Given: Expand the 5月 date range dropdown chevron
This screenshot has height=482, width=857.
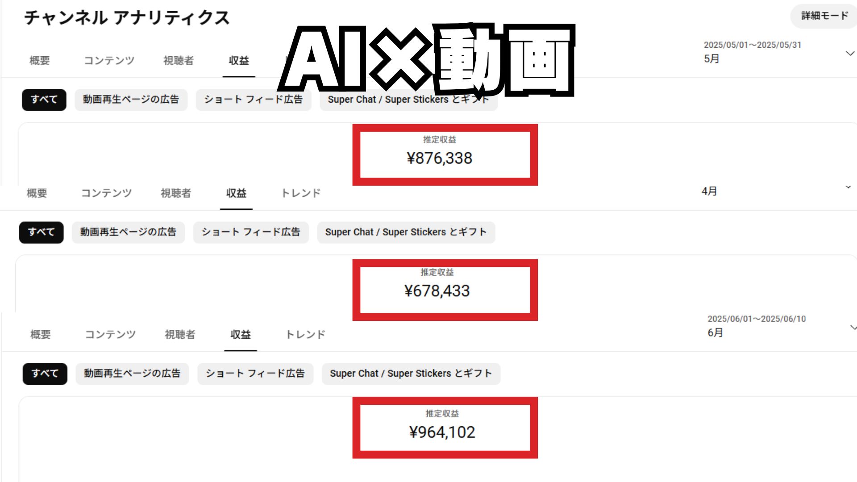Looking at the screenshot, I should [x=850, y=54].
